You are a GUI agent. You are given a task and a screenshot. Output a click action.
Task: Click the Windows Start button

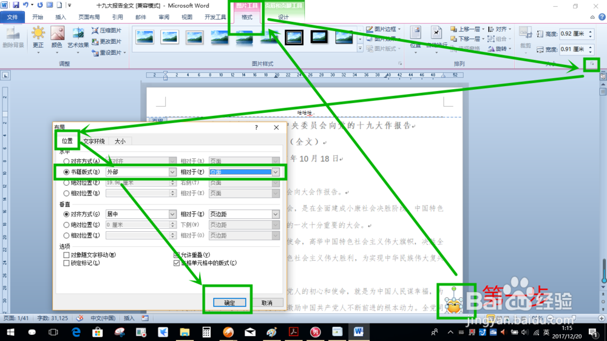click(10, 332)
